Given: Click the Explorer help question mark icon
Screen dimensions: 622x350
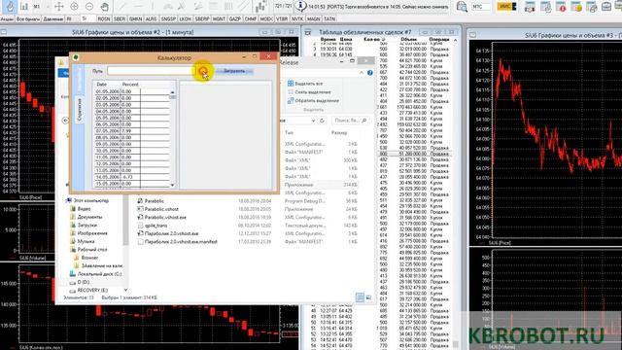Looking at the screenshot, I should click(x=369, y=73).
